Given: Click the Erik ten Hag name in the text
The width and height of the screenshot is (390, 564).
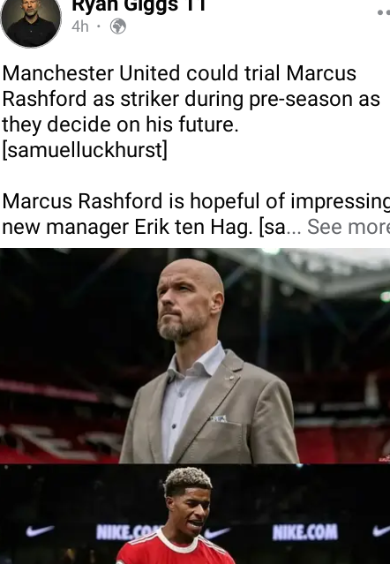Looking at the screenshot, I should [x=193, y=227].
